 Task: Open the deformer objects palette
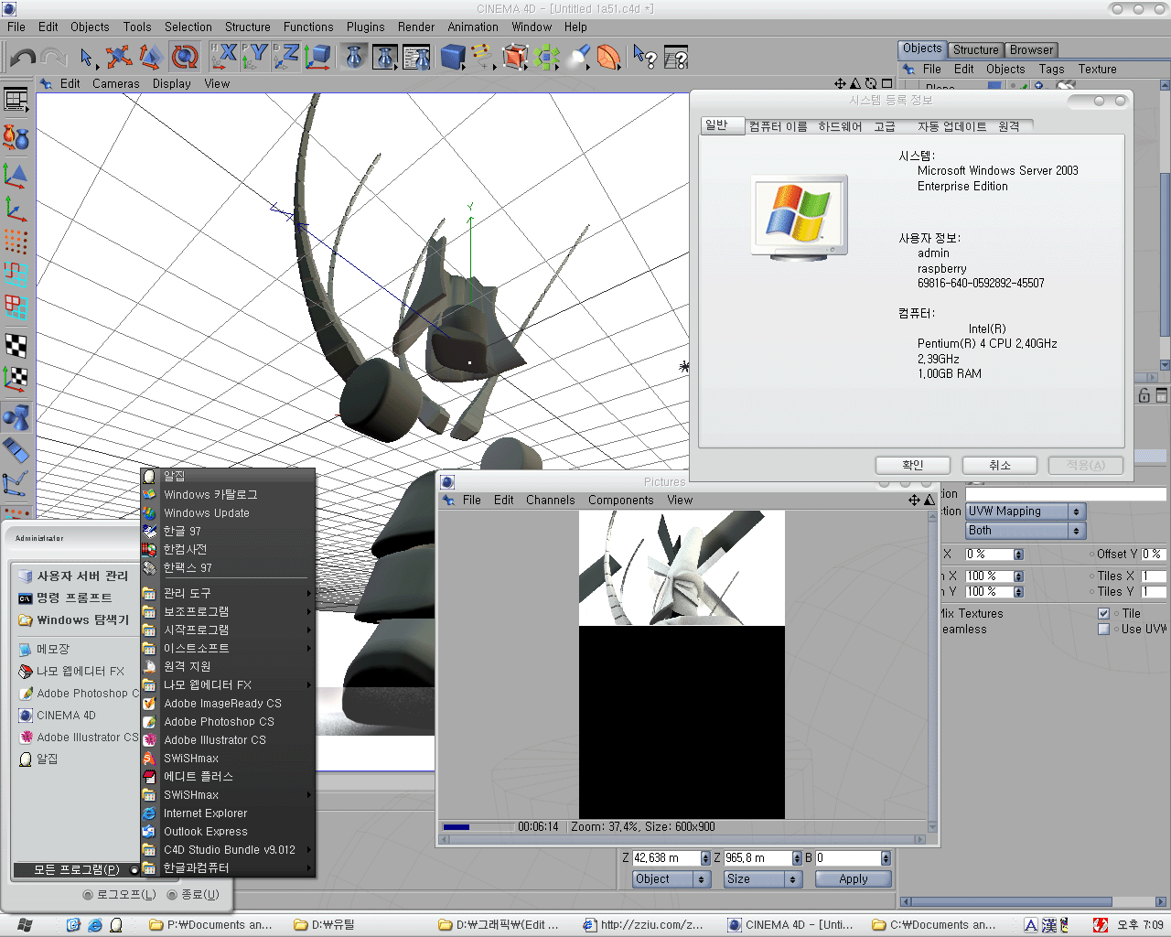(x=608, y=58)
